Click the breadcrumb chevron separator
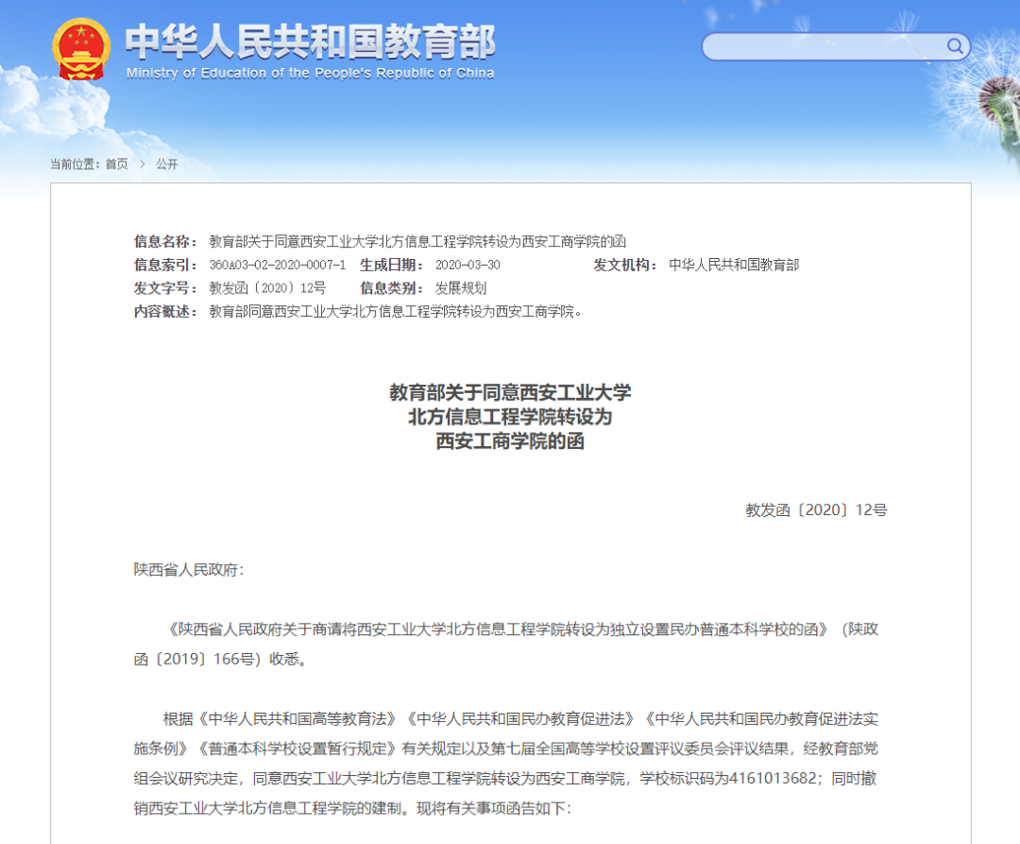Viewport: 1020px width, 844px height. 142,164
